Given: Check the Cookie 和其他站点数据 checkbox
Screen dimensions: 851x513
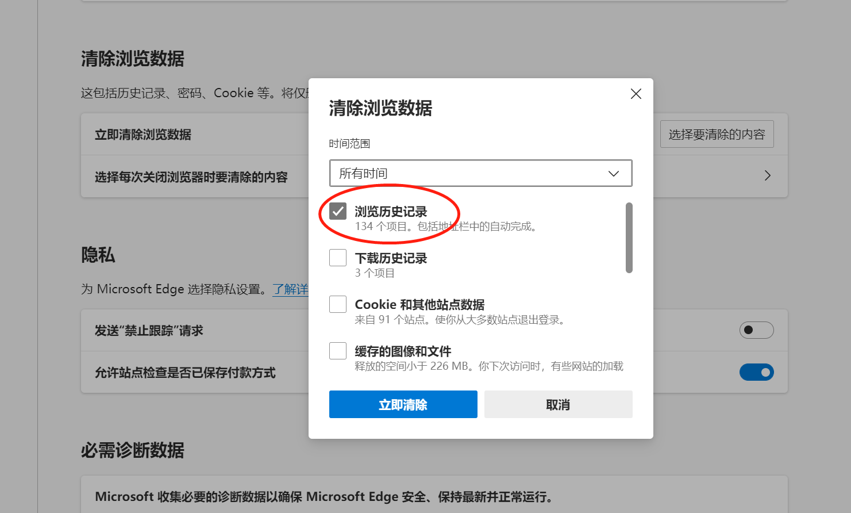Looking at the screenshot, I should tap(338, 304).
